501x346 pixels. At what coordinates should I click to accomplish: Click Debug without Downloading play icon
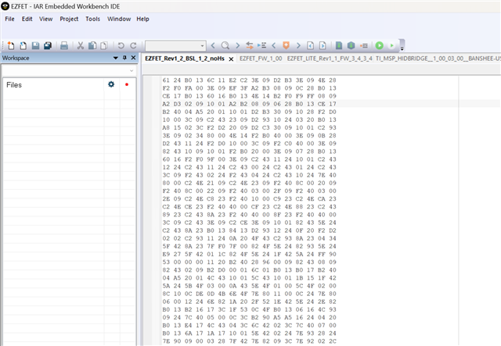pyautogui.click(x=391, y=45)
